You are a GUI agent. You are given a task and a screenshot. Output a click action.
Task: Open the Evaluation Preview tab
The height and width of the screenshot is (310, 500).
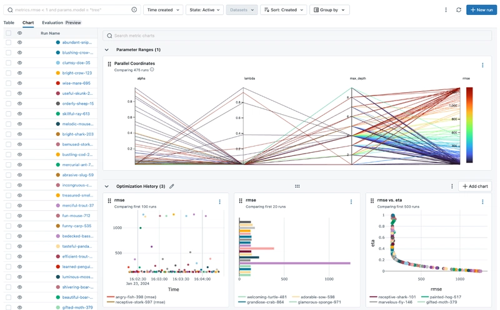[x=61, y=22]
